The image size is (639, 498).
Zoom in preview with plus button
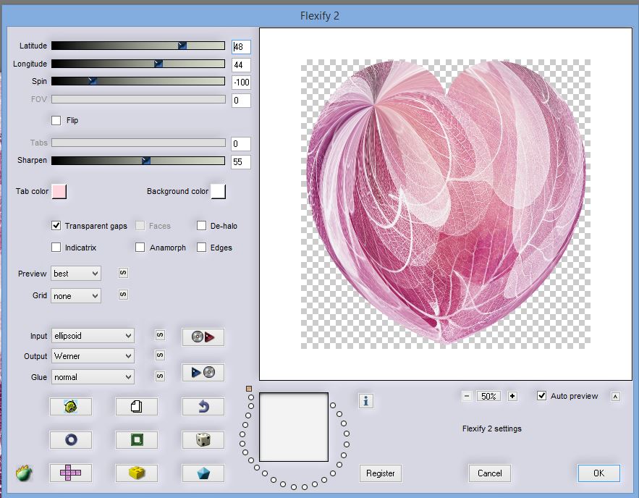[x=512, y=396]
